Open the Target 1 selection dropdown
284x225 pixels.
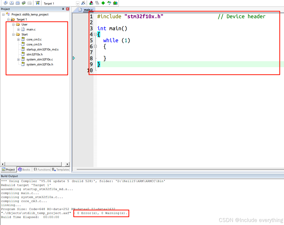pos(78,3)
